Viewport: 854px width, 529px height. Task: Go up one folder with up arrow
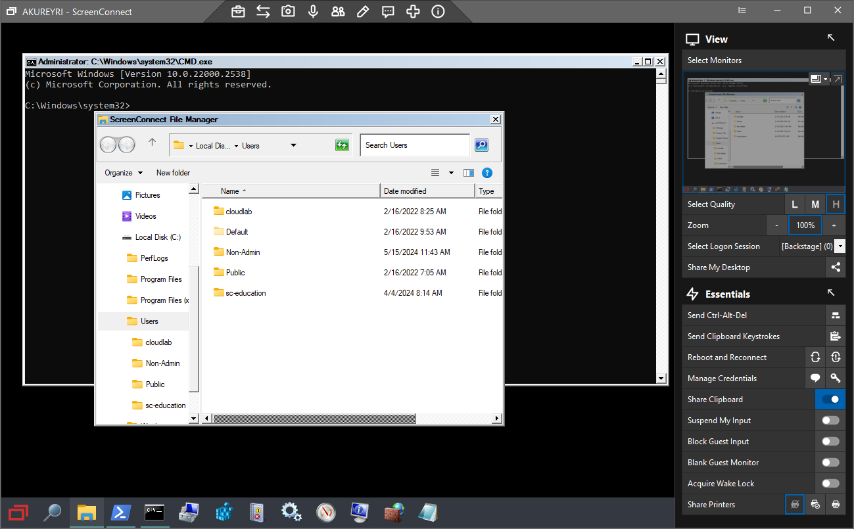pos(152,142)
